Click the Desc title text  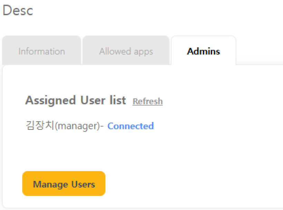pyautogui.click(x=18, y=10)
